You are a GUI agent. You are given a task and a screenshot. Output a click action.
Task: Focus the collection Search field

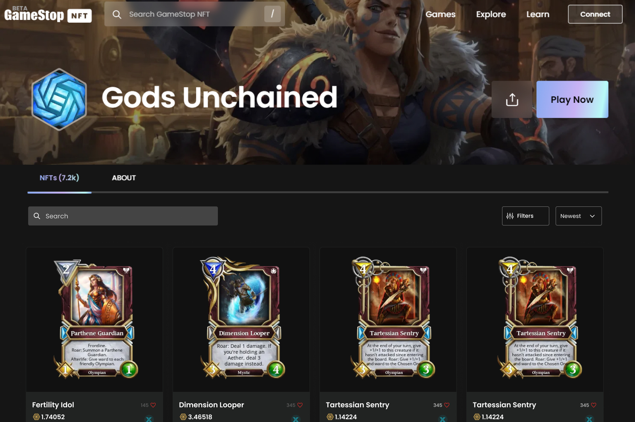(123, 216)
